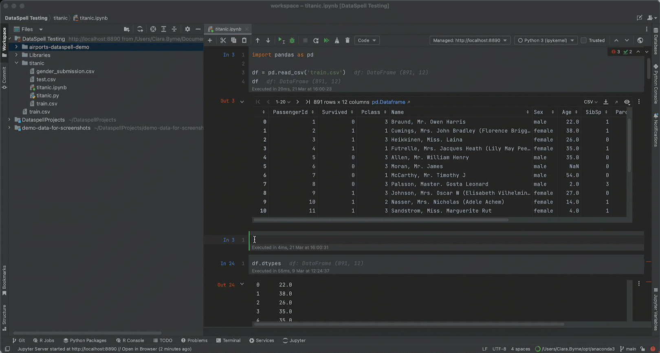Collapse the Out 3 output chevron

(x=242, y=101)
